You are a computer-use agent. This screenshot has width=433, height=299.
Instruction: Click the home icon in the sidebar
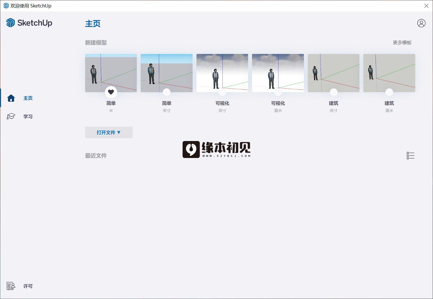[x=11, y=98]
